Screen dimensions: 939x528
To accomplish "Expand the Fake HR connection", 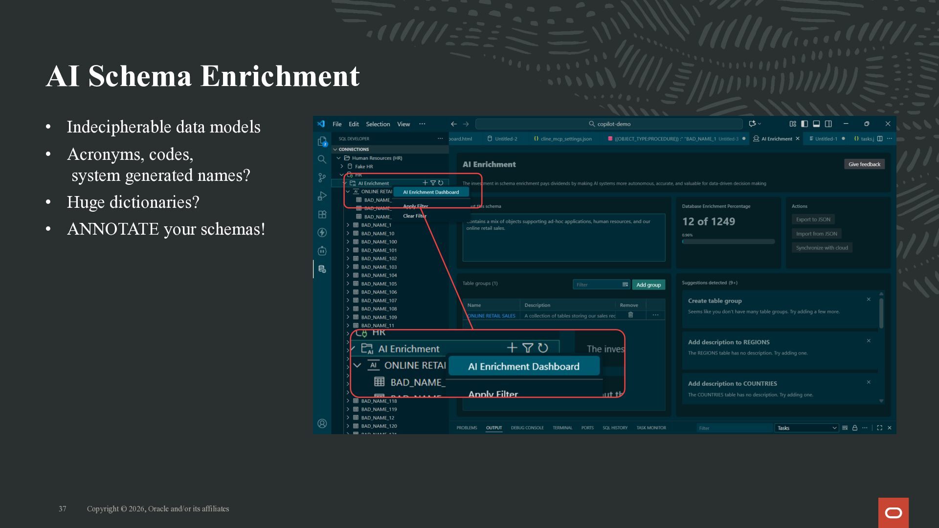I will 342,166.
